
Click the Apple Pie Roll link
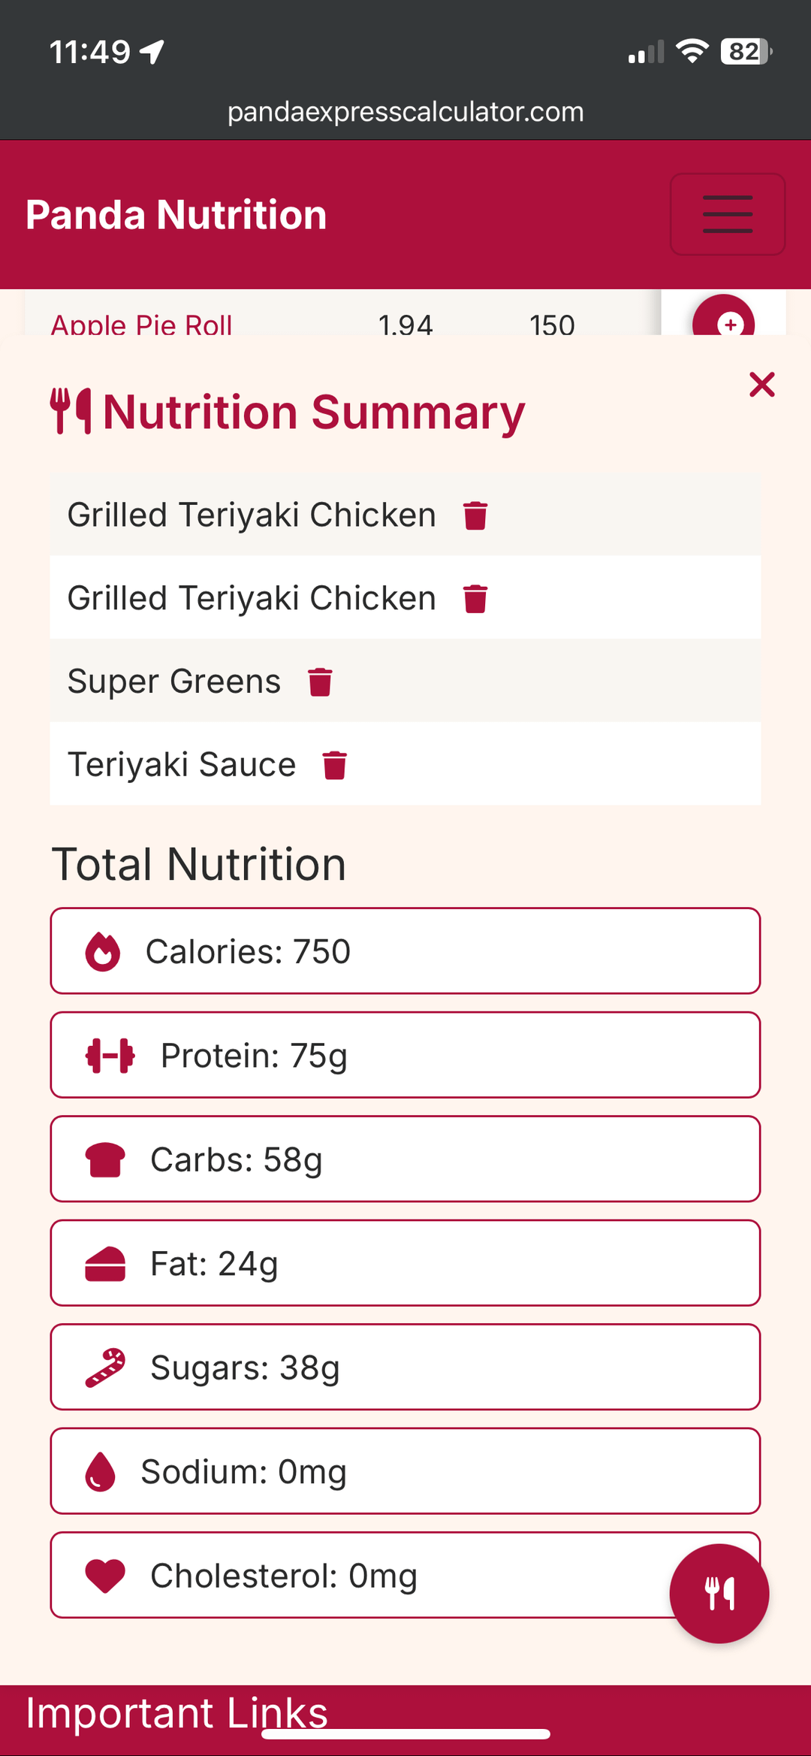pos(141,325)
